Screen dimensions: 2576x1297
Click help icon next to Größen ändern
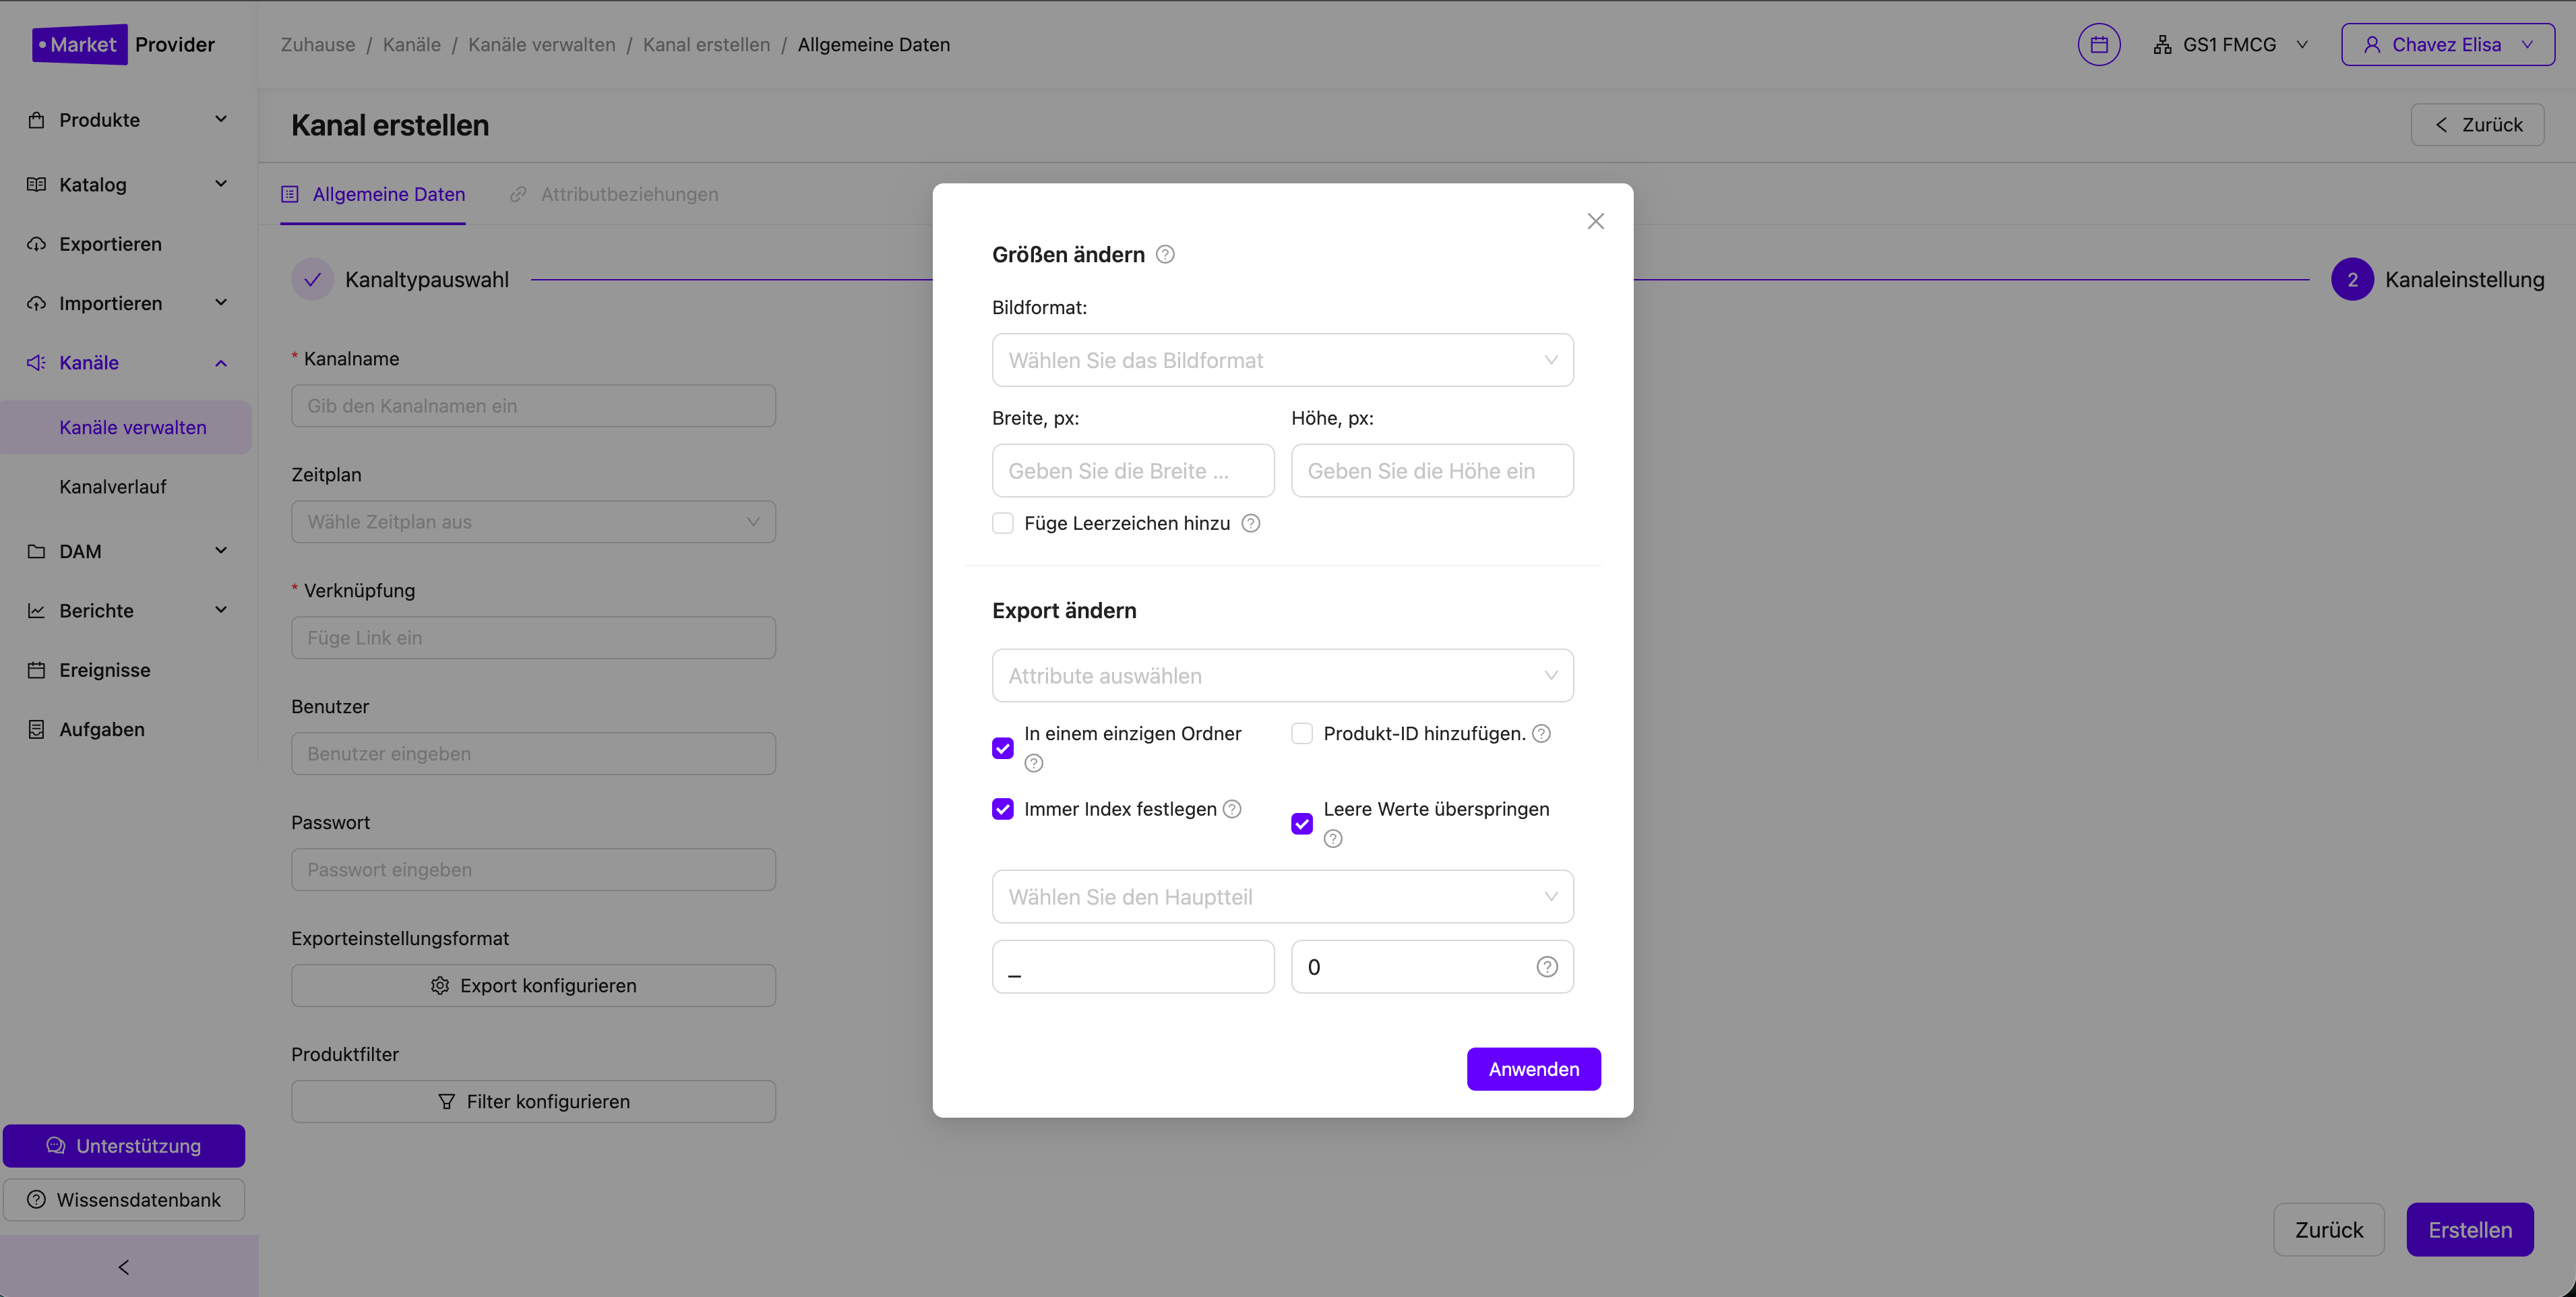[x=1165, y=254]
